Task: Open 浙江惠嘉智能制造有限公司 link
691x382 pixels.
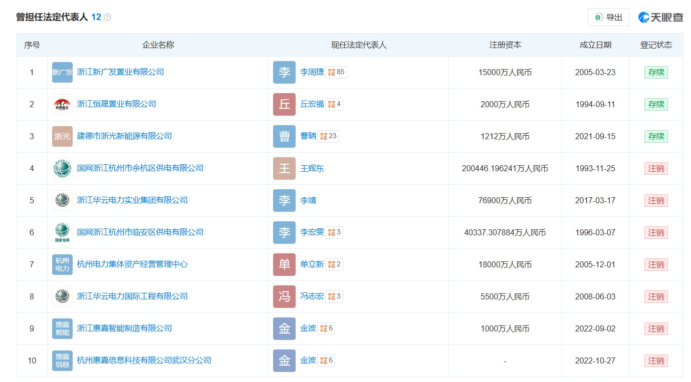Action: click(x=124, y=328)
